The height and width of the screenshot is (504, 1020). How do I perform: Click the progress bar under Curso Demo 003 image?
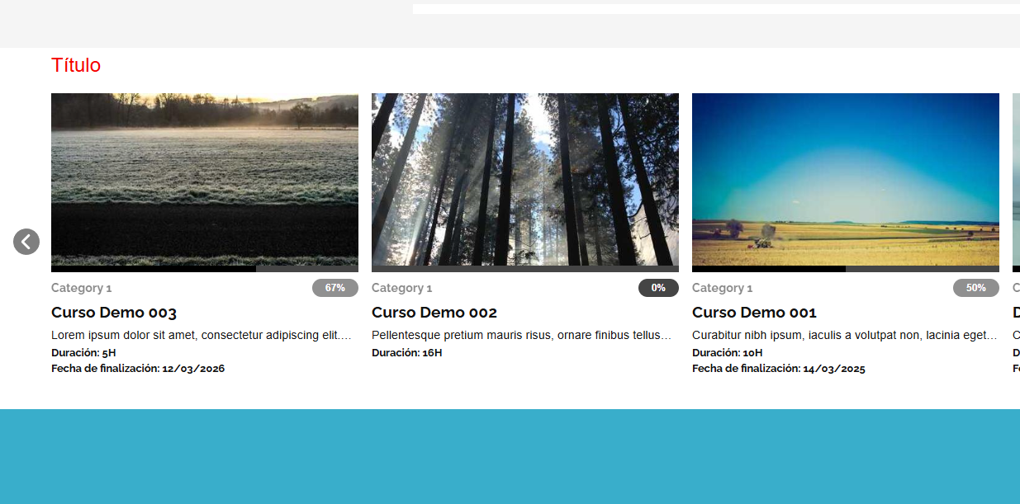pyautogui.click(x=205, y=269)
